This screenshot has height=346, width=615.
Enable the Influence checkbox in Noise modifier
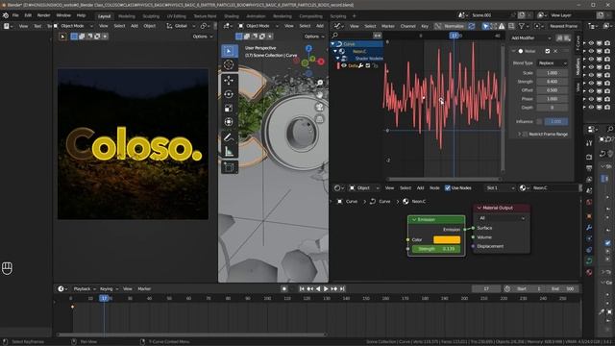click(539, 122)
